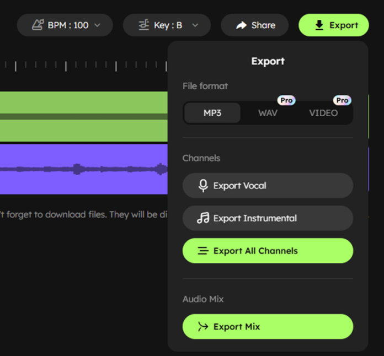384x356 pixels.
Task: Click the metronome icon beside BPM
Action: point(38,25)
